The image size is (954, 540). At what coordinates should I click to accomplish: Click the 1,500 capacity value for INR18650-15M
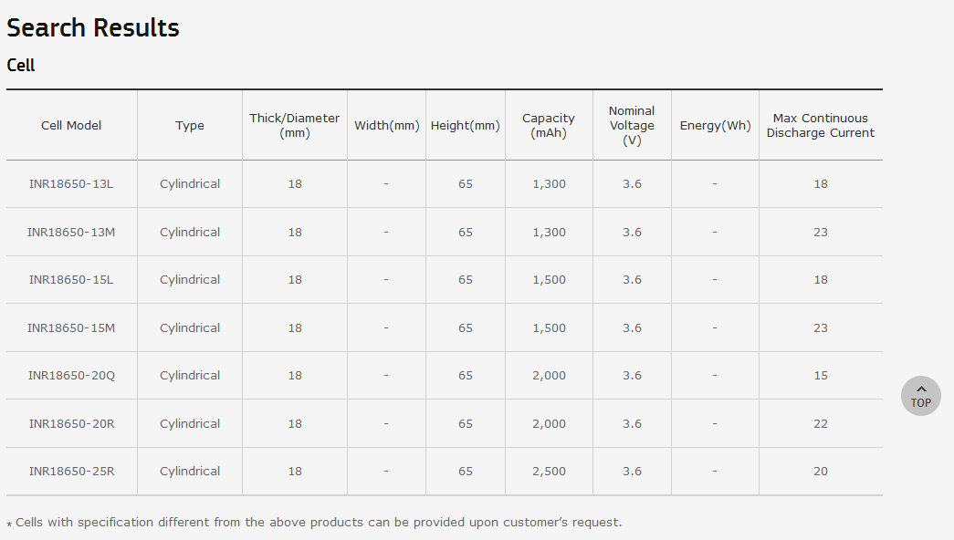tap(549, 327)
